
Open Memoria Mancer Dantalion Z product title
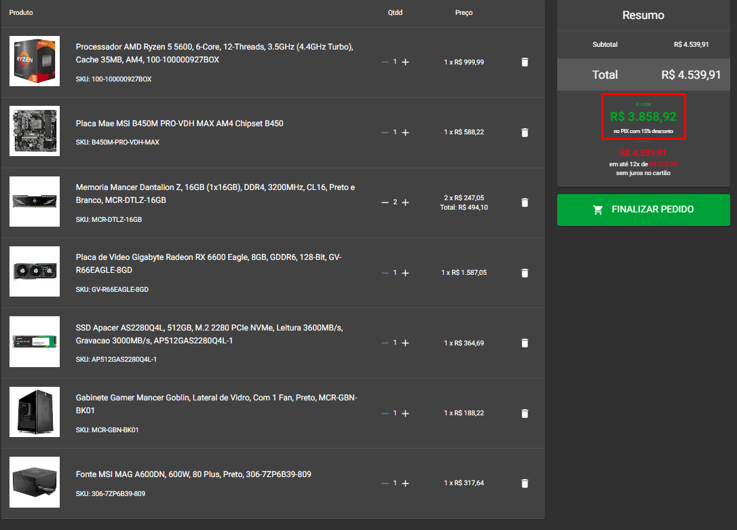coord(215,193)
